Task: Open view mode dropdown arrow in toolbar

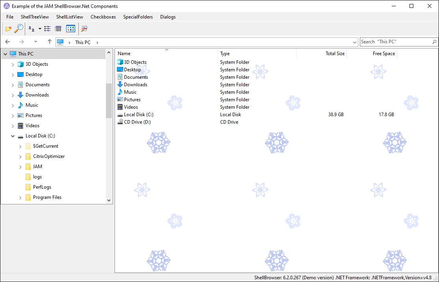Action: tap(40, 29)
